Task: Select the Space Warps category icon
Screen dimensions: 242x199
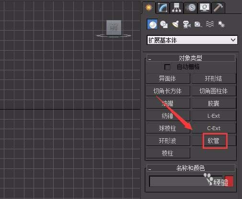Action: (210, 24)
